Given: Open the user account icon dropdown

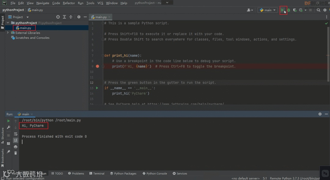Looking at the screenshot, I should [x=250, y=10].
